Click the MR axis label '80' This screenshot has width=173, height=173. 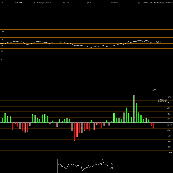click(169, 103)
